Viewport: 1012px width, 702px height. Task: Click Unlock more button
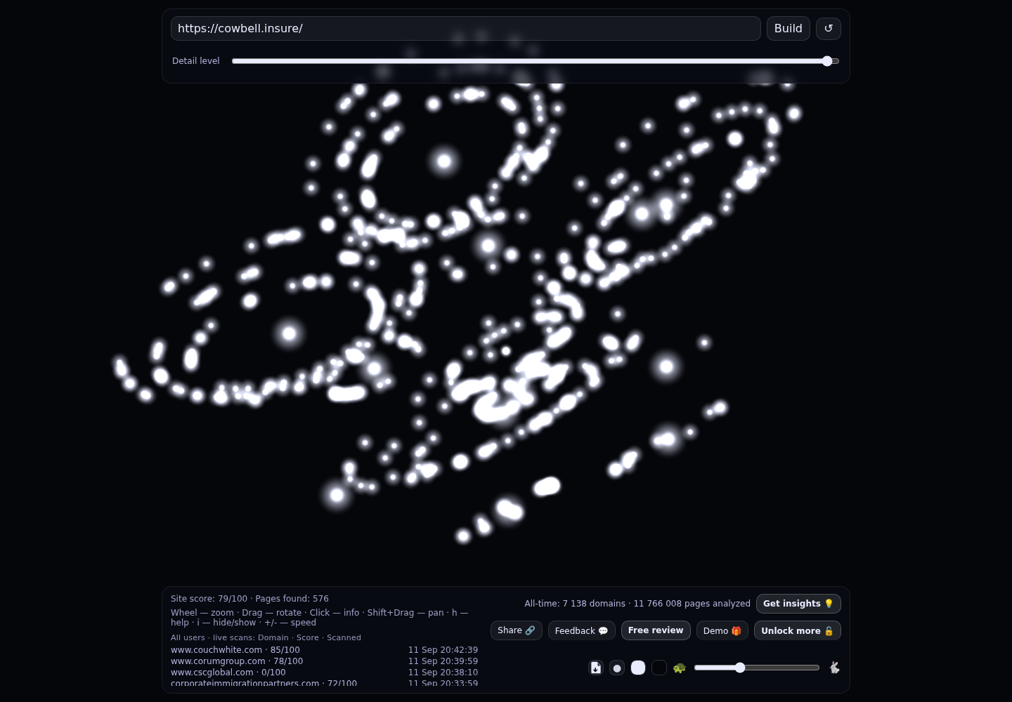797,630
